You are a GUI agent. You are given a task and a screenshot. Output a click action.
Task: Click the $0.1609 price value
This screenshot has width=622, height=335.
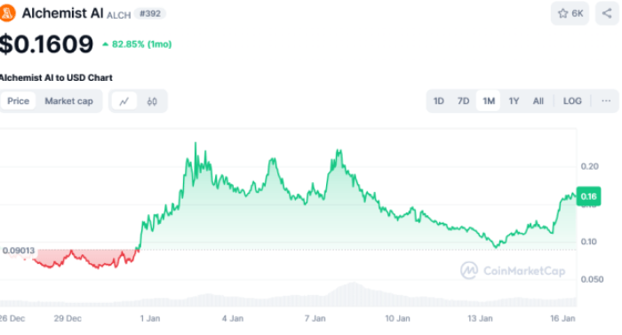point(46,44)
